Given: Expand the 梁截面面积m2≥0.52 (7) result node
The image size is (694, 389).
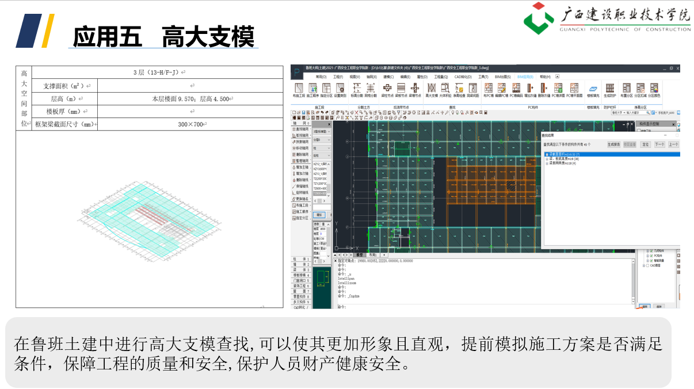Looking at the screenshot, I should tap(546, 155).
